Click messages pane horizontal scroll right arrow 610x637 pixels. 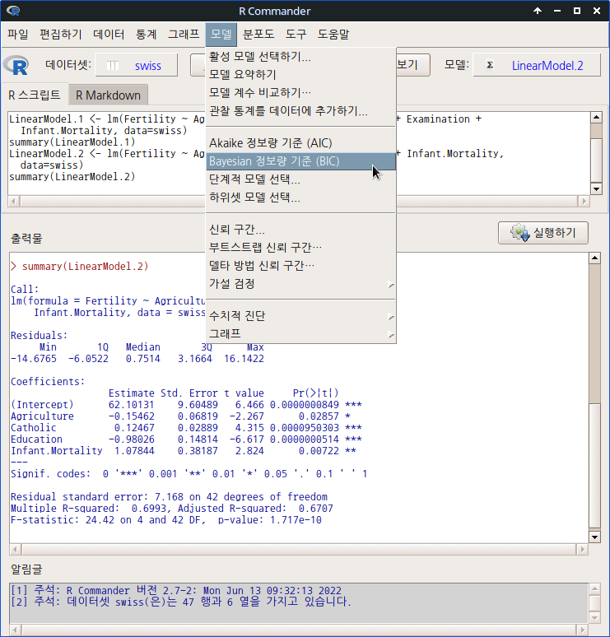coord(582,630)
